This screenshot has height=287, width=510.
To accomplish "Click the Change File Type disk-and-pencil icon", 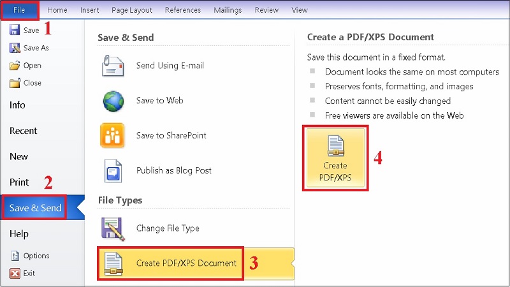I will click(113, 229).
